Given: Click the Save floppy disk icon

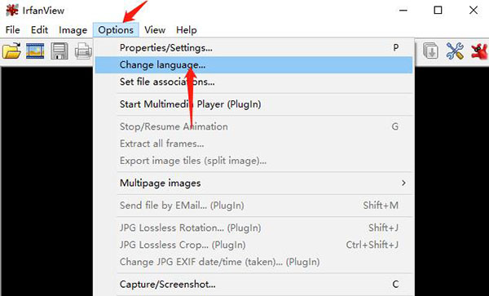Looking at the screenshot, I should click(x=59, y=51).
